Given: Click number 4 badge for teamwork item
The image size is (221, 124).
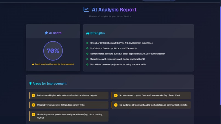Looking at the screenshot, I should [x=116, y=105].
